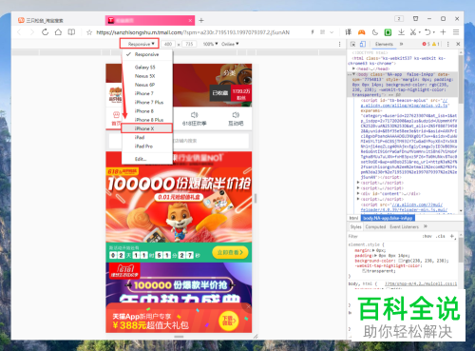
Task: Click the undo closed tab icon
Action: (x=427, y=32)
